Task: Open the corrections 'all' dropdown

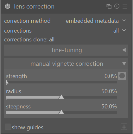Action: [119, 31]
